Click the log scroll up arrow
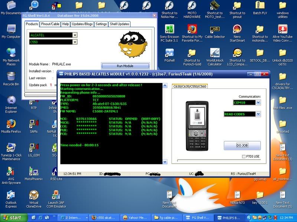Viewport: 297px width, 222px height. [x=165, y=86]
